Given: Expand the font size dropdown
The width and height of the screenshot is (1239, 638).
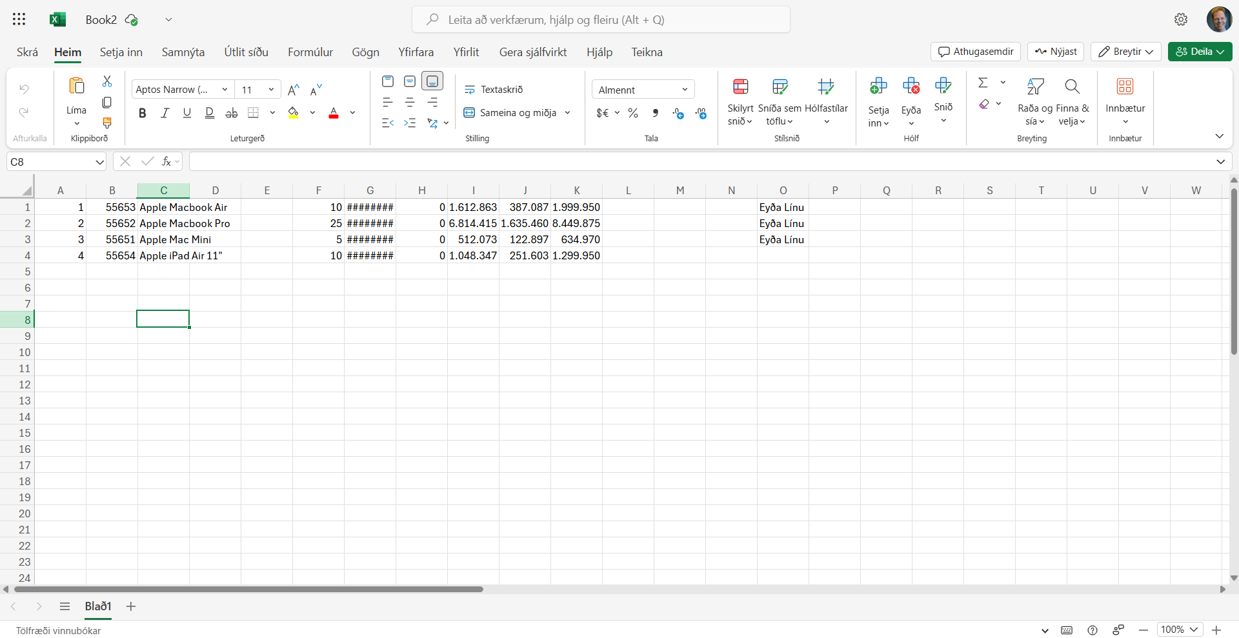Looking at the screenshot, I should click(x=271, y=90).
